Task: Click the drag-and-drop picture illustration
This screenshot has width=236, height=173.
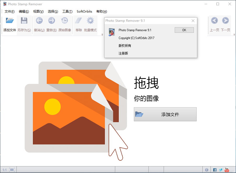Action: tap(76, 111)
